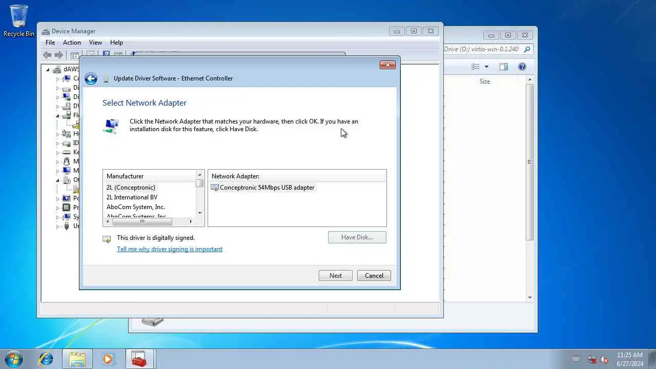Image resolution: width=656 pixels, height=369 pixels.
Task: Go back using the wizard's blue back arrow
Action: tap(91, 78)
